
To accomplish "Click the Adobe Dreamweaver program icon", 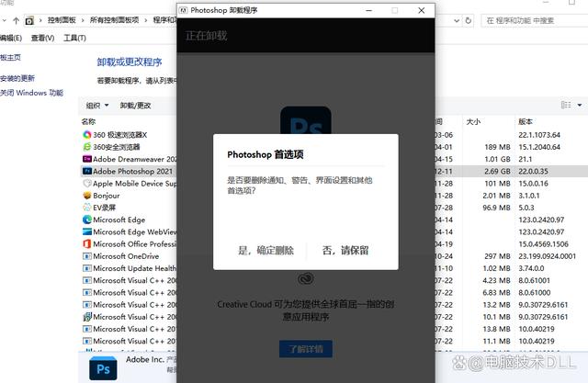I will click(87, 159).
